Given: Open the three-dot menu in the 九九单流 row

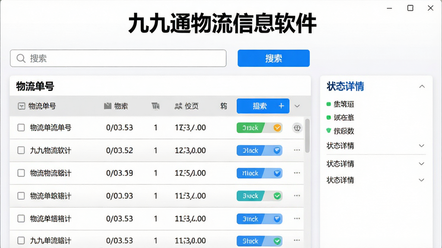Looking at the screenshot, I should point(297,240).
